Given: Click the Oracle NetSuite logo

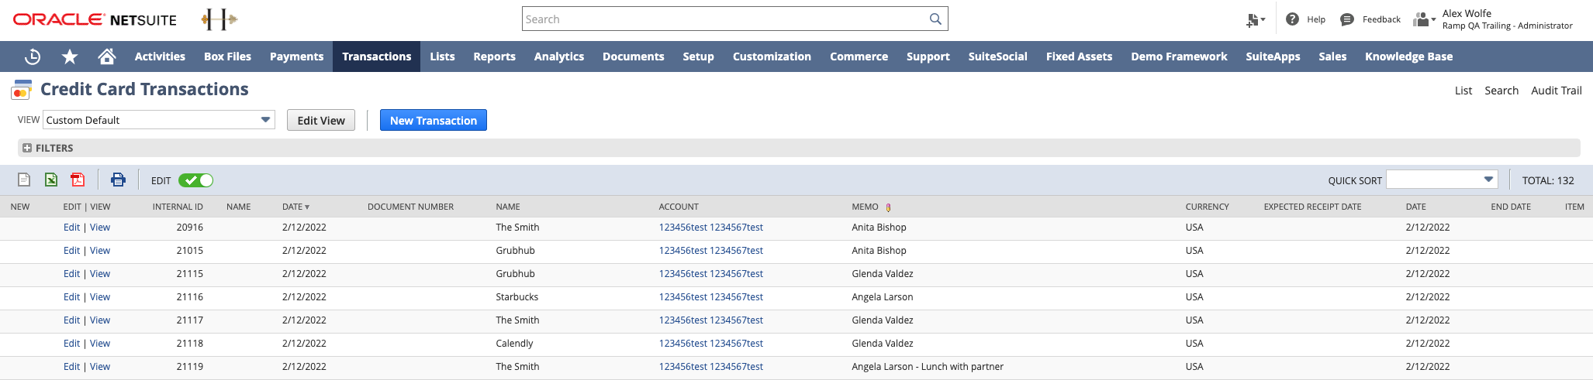Looking at the screenshot, I should (95, 19).
